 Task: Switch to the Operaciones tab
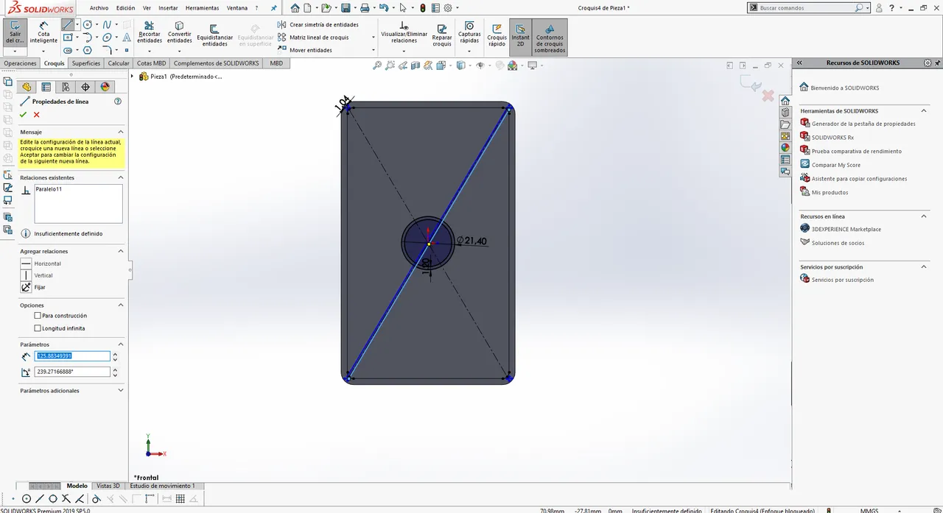pos(20,63)
